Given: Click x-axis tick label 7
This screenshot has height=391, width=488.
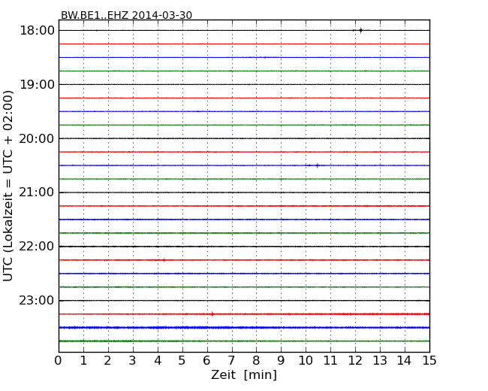Looking at the screenshot, I should coord(231,360).
